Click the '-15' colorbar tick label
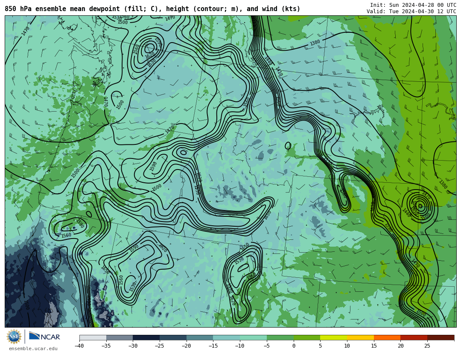This screenshot has height=354, width=461. tap(213, 346)
